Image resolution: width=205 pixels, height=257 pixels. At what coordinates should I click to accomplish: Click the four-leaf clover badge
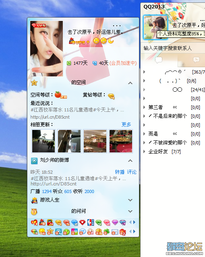[x=106, y=232]
